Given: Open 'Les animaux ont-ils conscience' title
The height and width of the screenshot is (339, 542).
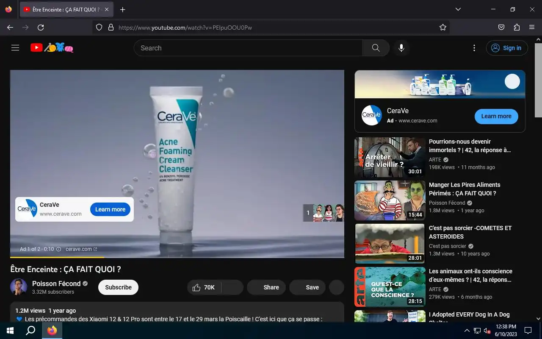Looking at the screenshot, I should point(470,275).
